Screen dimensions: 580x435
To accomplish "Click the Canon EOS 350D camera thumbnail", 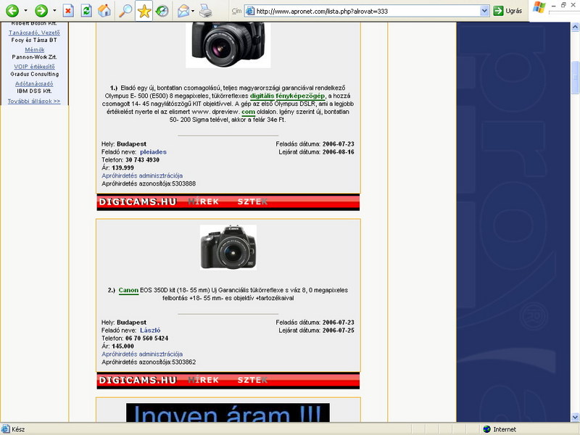I will click(228, 247).
